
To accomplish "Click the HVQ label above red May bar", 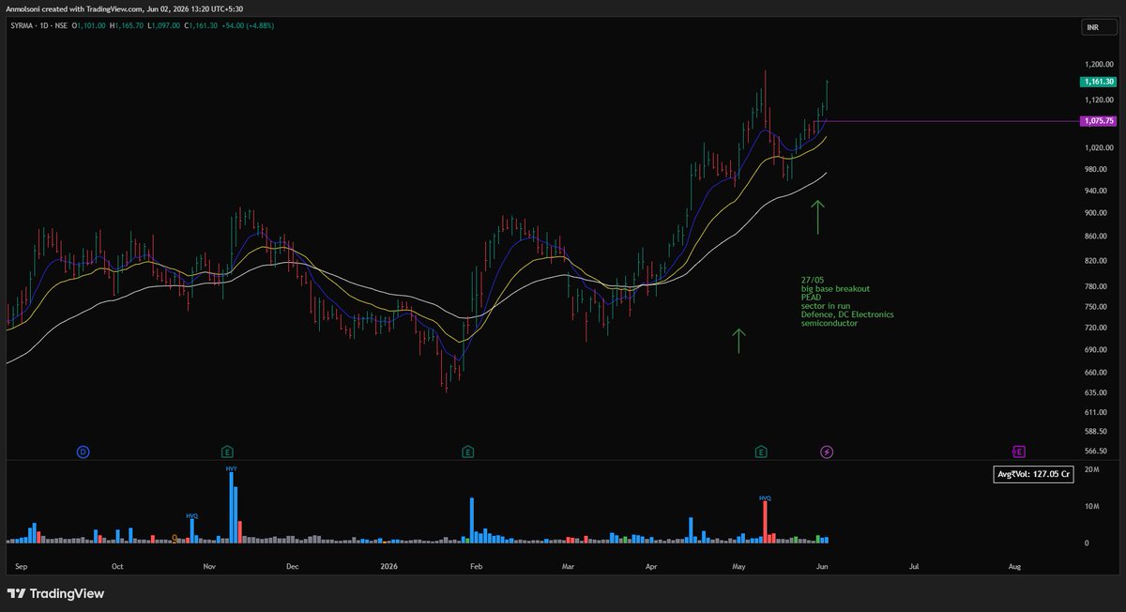I will pyautogui.click(x=765, y=498).
